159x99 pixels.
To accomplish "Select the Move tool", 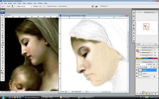I will coord(2,15).
